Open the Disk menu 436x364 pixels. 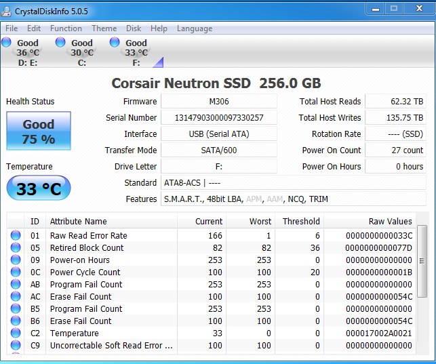click(x=134, y=28)
